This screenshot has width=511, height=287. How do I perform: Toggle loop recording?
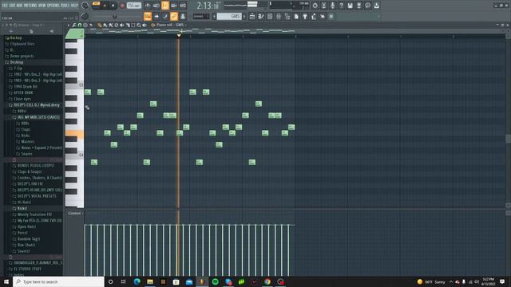(183, 6)
